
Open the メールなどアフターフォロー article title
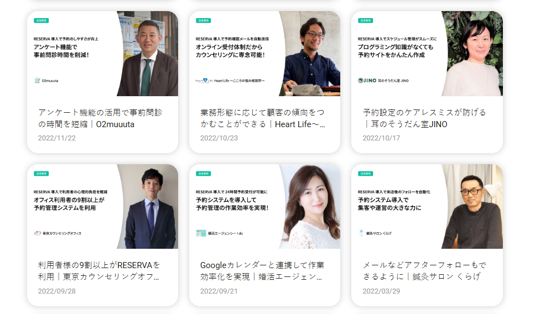424,271
